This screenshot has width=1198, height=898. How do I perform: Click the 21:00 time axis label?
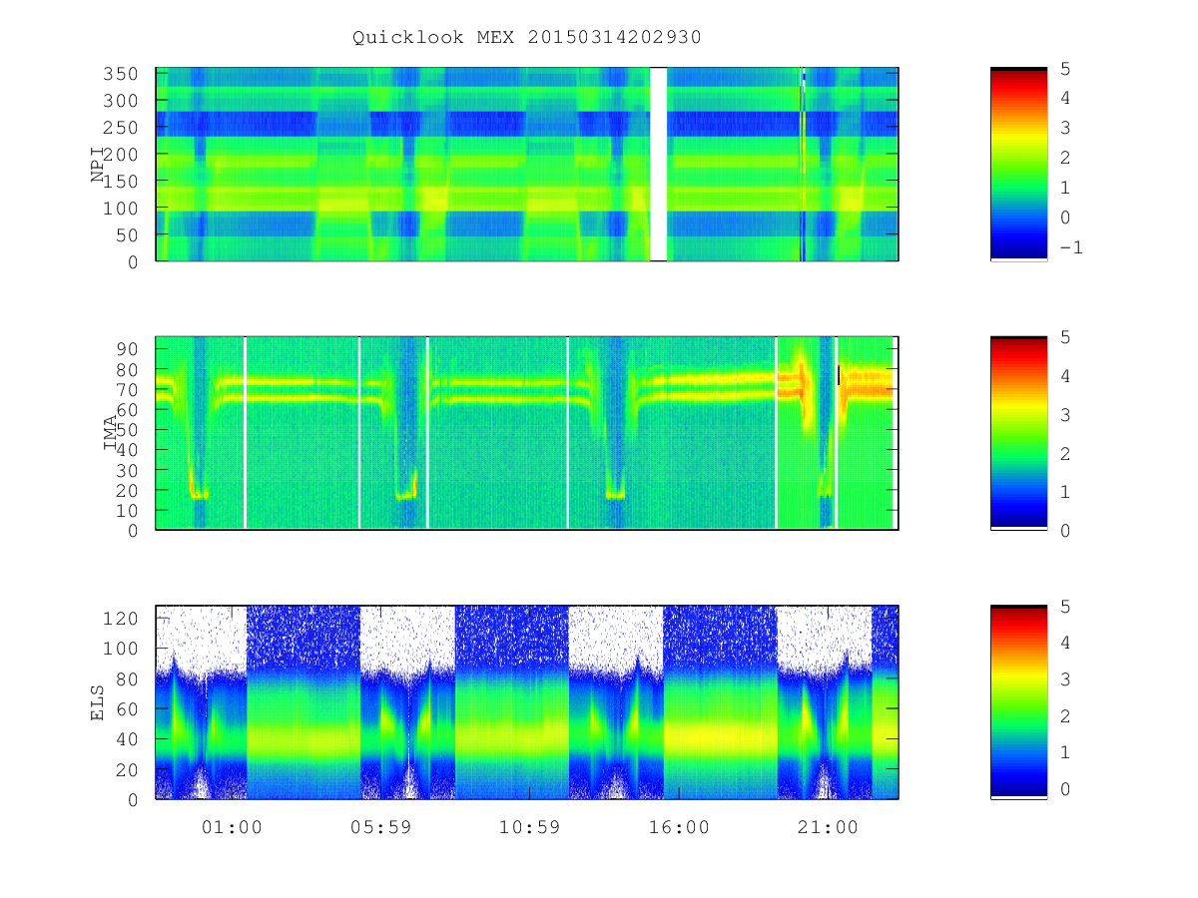(x=828, y=827)
